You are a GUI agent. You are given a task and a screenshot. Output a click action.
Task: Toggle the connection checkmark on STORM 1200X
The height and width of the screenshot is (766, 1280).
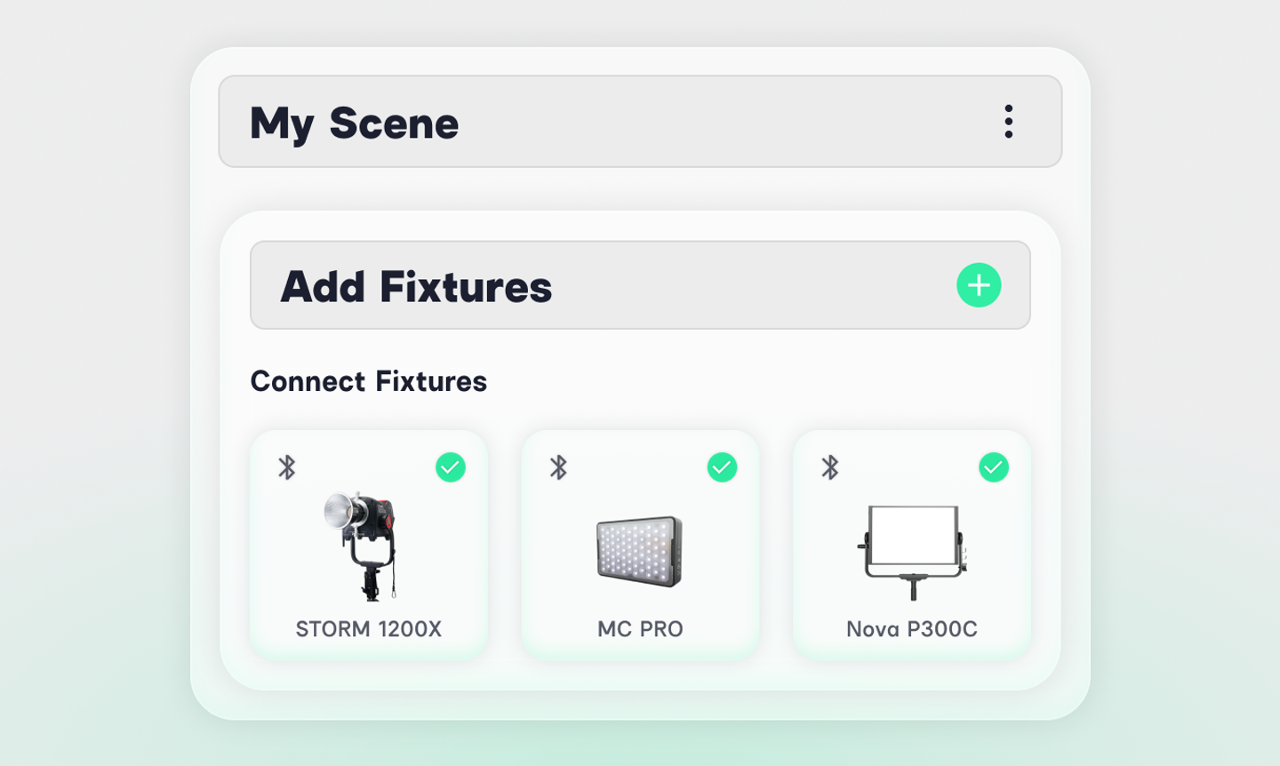coord(451,467)
